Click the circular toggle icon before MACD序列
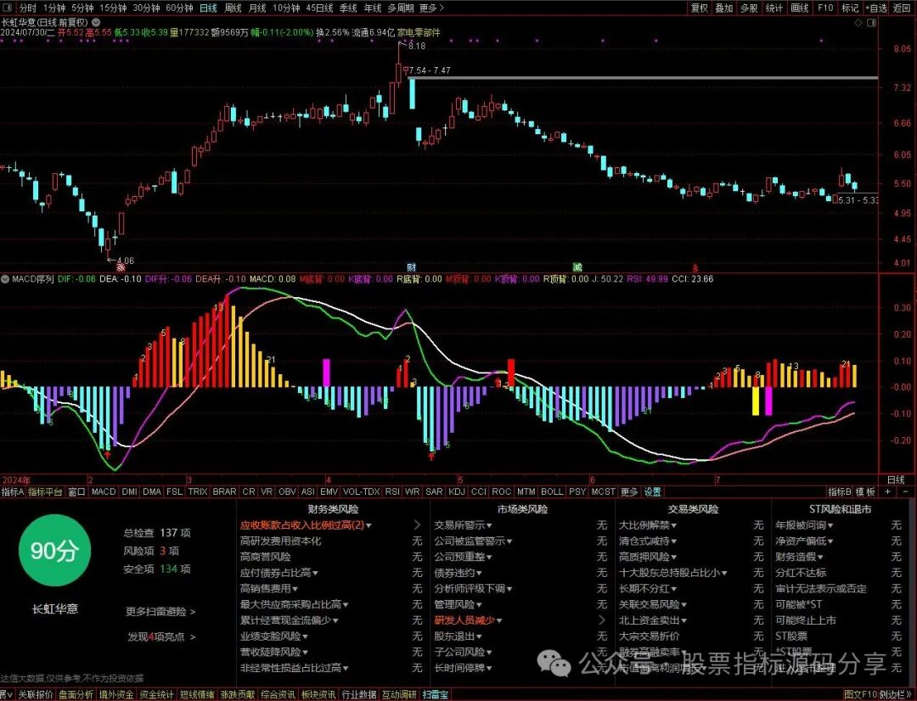 point(5,279)
